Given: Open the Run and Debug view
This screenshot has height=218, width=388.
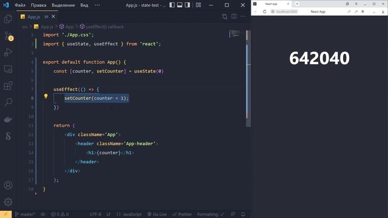Looking at the screenshot, I should pos(8,53).
